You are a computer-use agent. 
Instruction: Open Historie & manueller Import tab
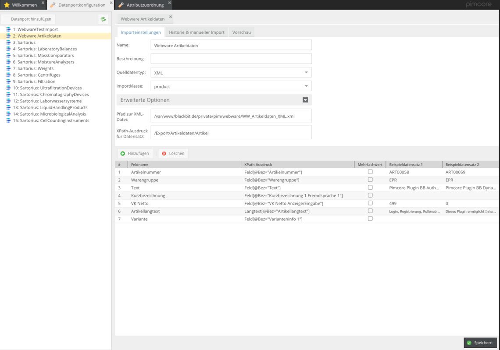[197, 32]
